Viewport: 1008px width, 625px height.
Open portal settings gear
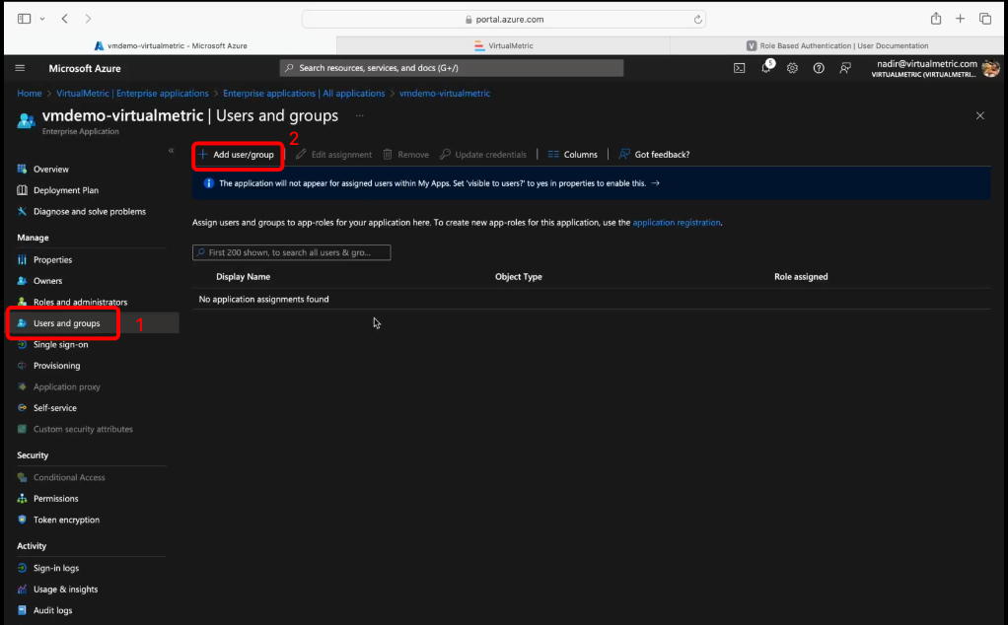[x=793, y=68]
